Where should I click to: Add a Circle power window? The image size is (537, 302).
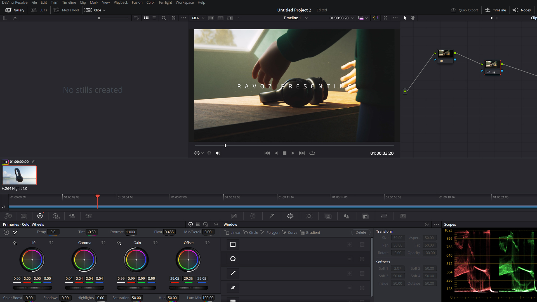(251, 232)
